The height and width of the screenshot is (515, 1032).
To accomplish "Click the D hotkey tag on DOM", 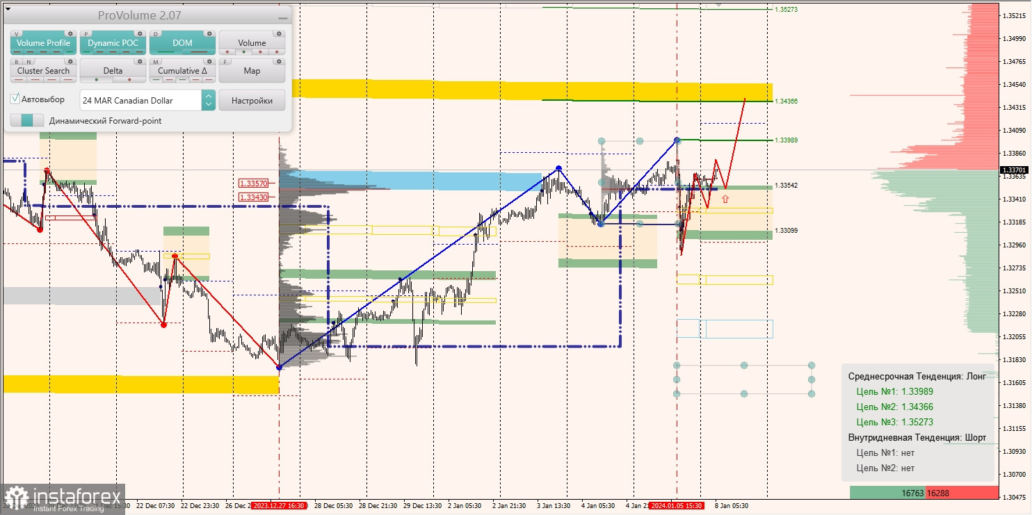I will click(156, 33).
